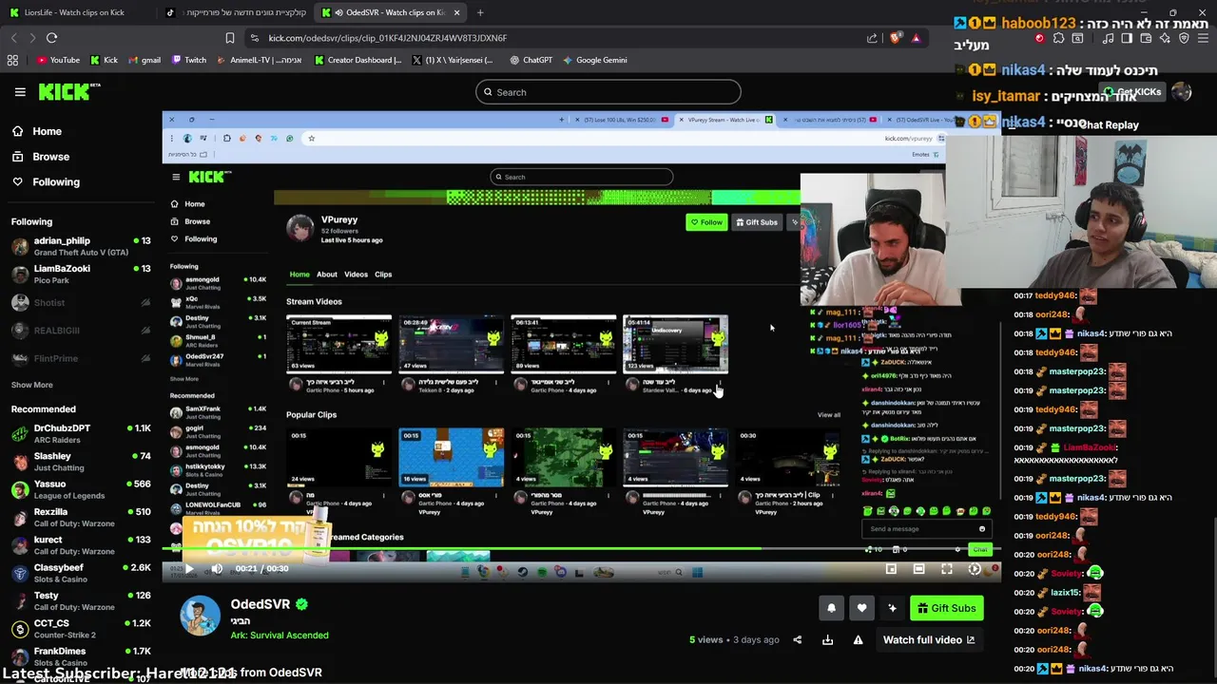The width and height of the screenshot is (1217, 684).
Task: Mute the clip with the volume icon
Action: (x=217, y=569)
